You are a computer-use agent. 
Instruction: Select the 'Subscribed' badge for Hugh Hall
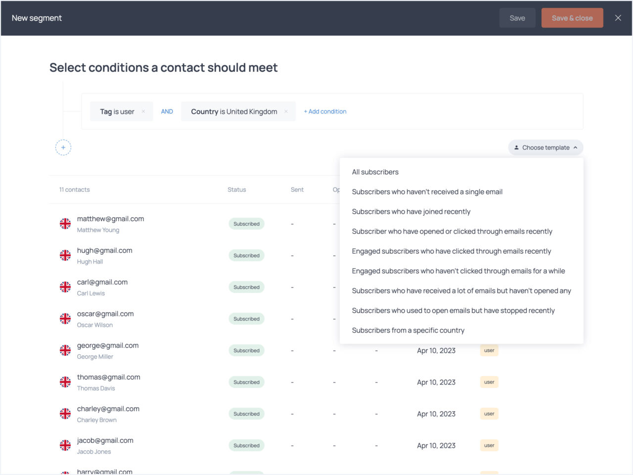pos(246,255)
